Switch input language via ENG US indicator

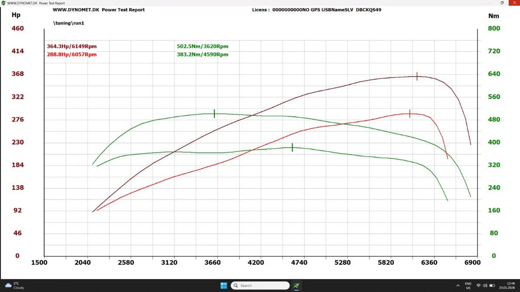(x=468, y=286)
